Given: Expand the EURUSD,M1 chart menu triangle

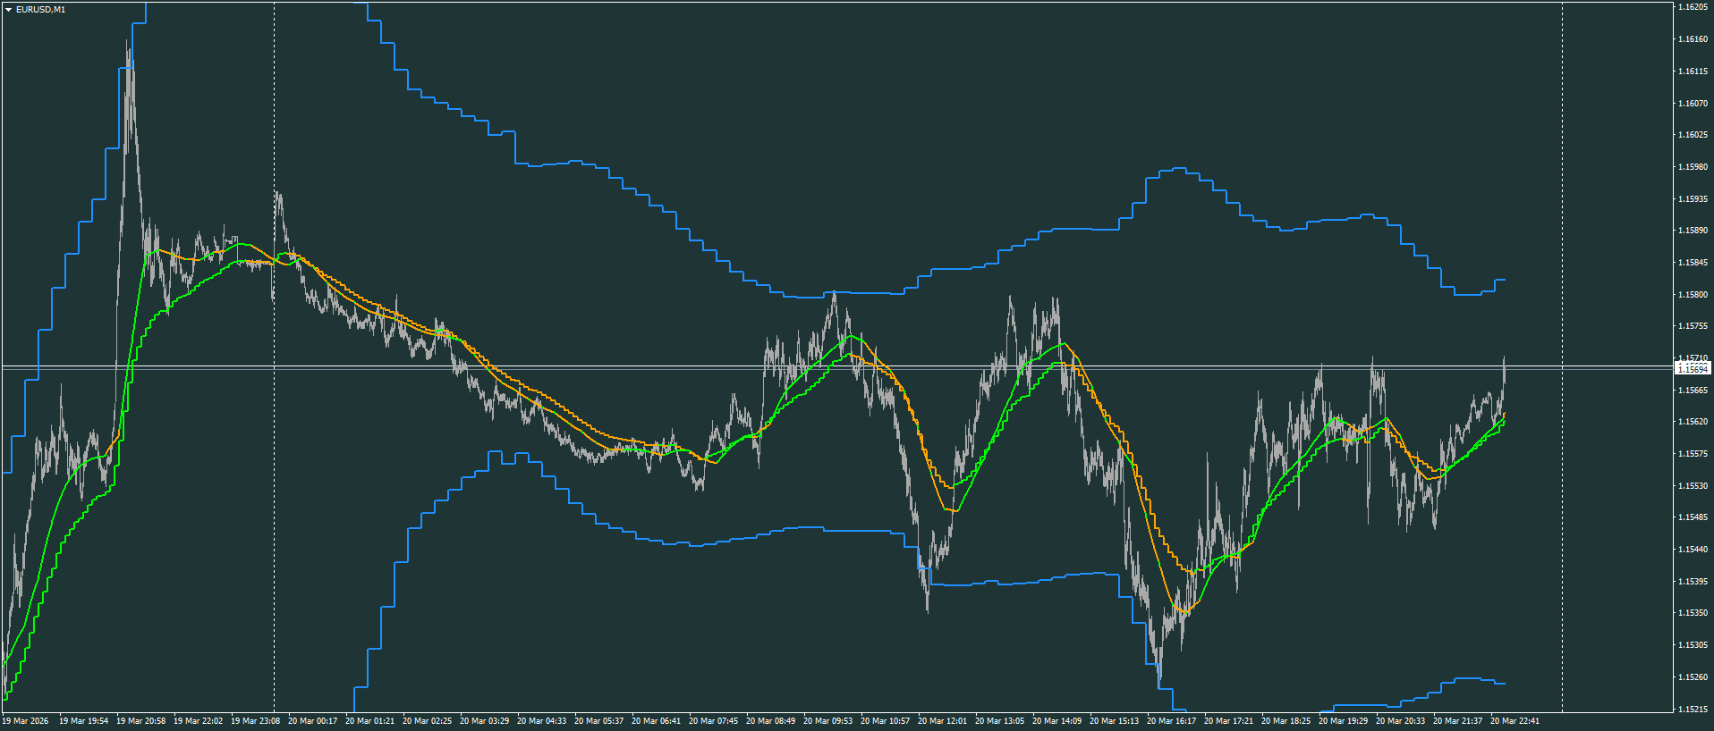Looking at the screenshot, I should [9, 10].
